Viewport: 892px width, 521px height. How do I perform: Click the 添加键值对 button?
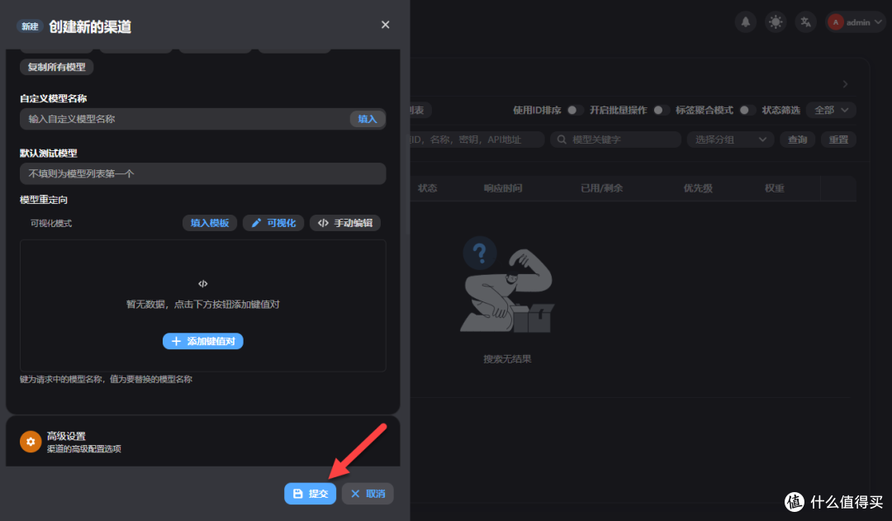(x=203, y=341)
